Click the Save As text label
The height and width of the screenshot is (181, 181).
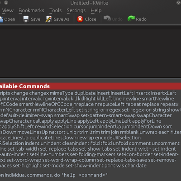[62, 19]
